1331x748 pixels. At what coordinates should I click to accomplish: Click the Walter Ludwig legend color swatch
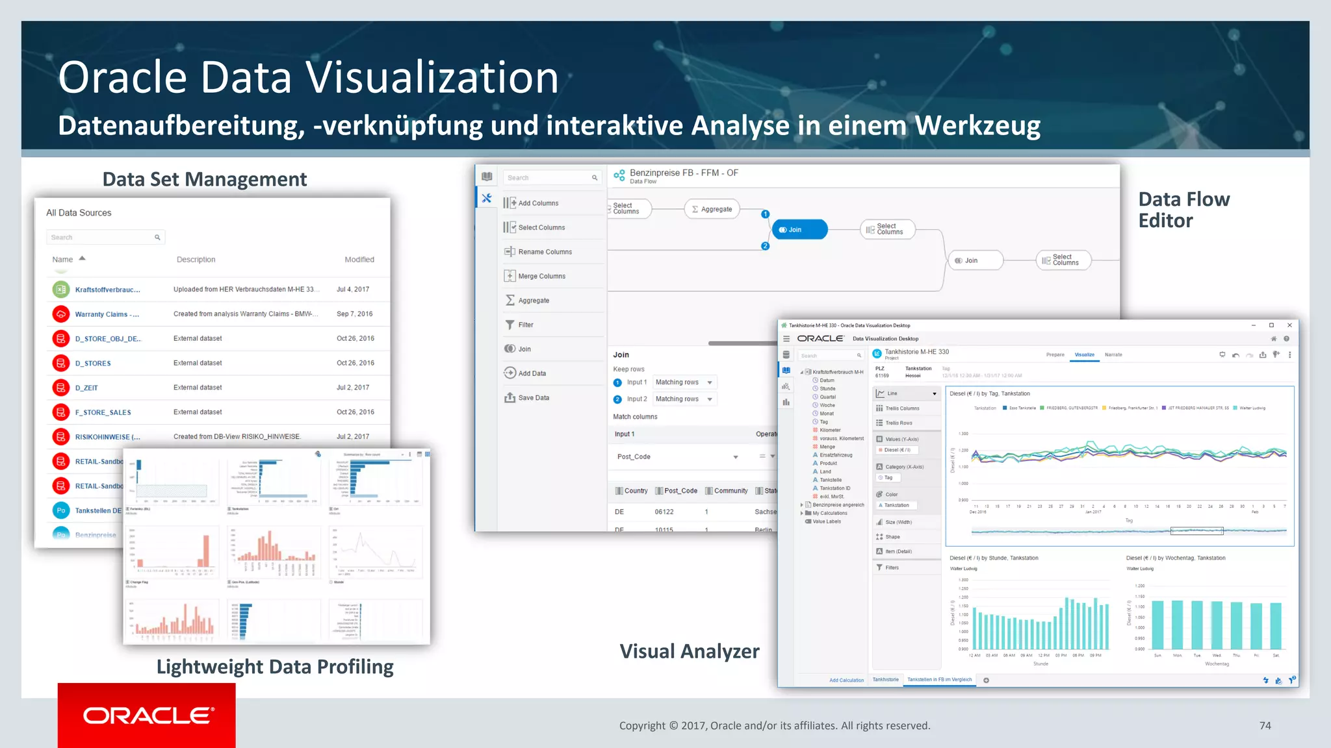click(1235, 408)
